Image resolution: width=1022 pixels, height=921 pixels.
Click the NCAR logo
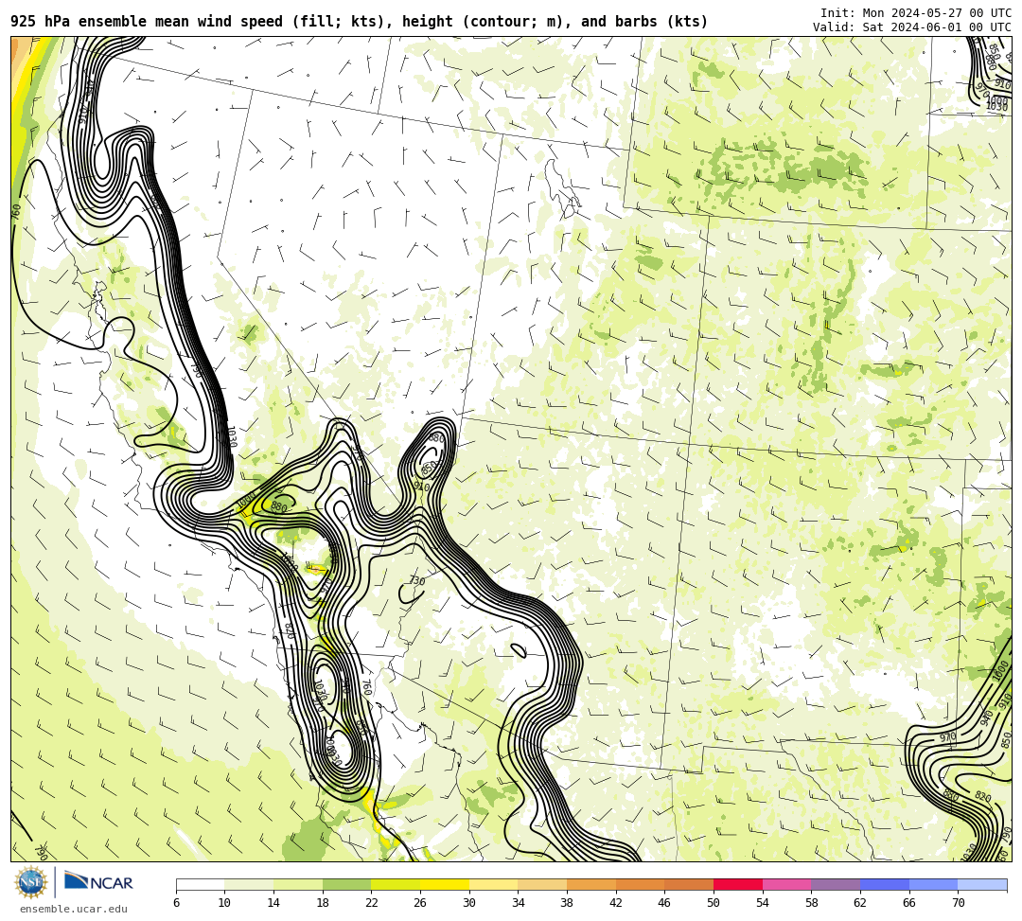pyautogui.click(x=98, y=882)
